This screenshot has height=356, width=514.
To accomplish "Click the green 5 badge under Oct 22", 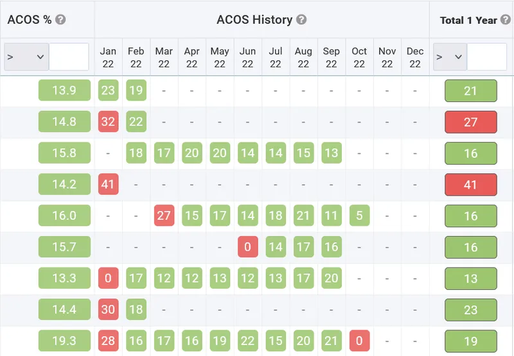I will (359, 216).
